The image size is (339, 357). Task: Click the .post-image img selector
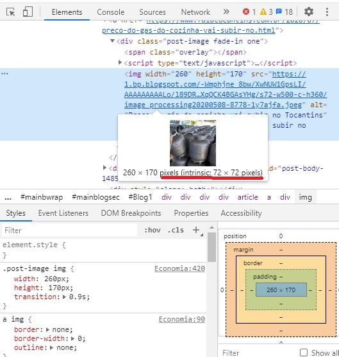click(x=34, y=268)
